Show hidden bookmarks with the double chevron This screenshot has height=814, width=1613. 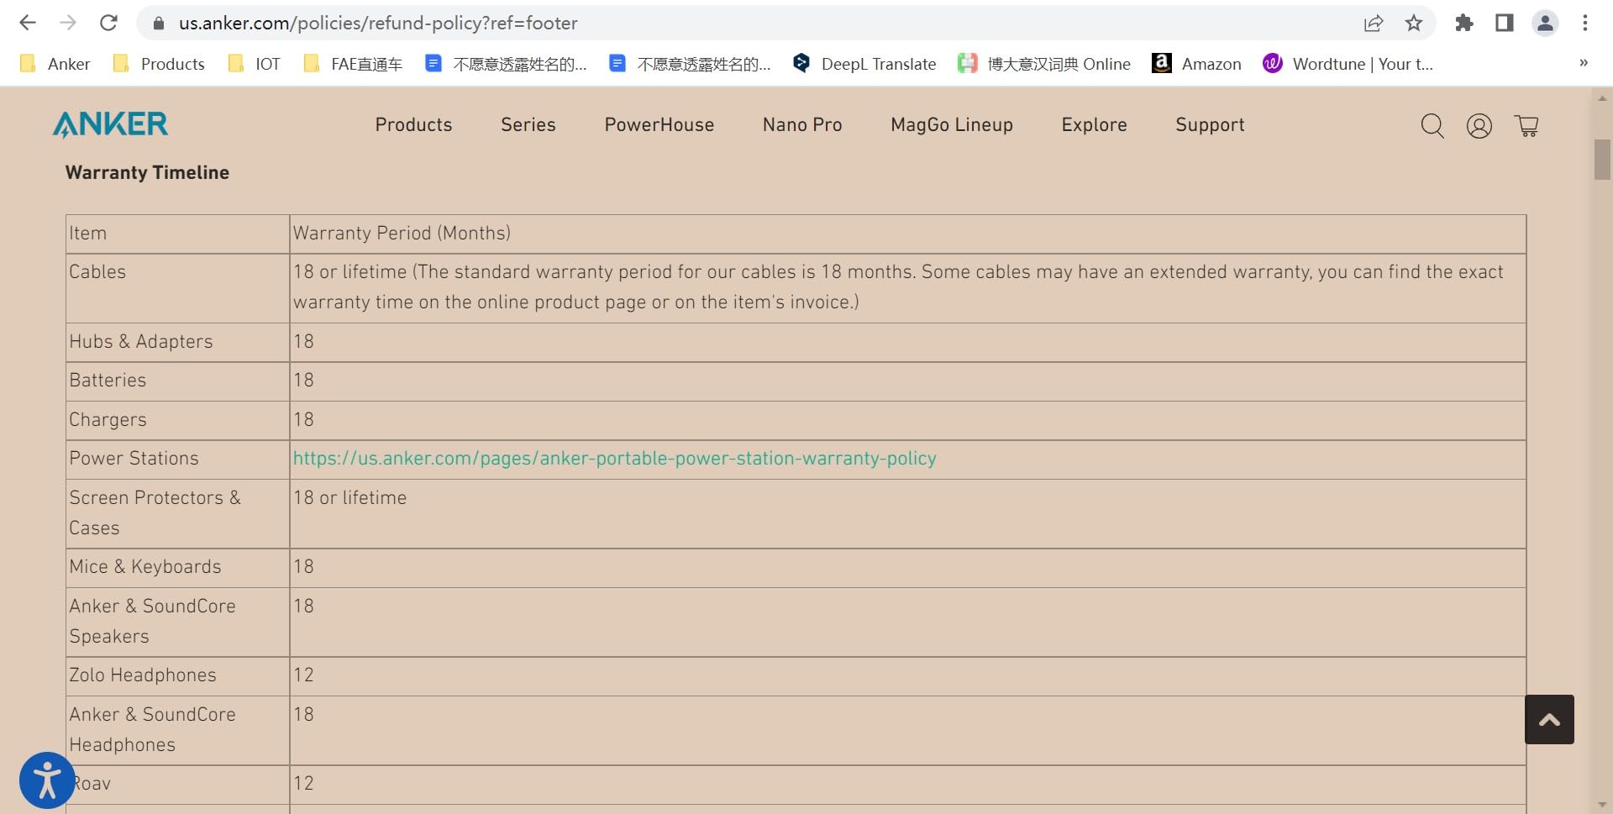[1584, 63]
